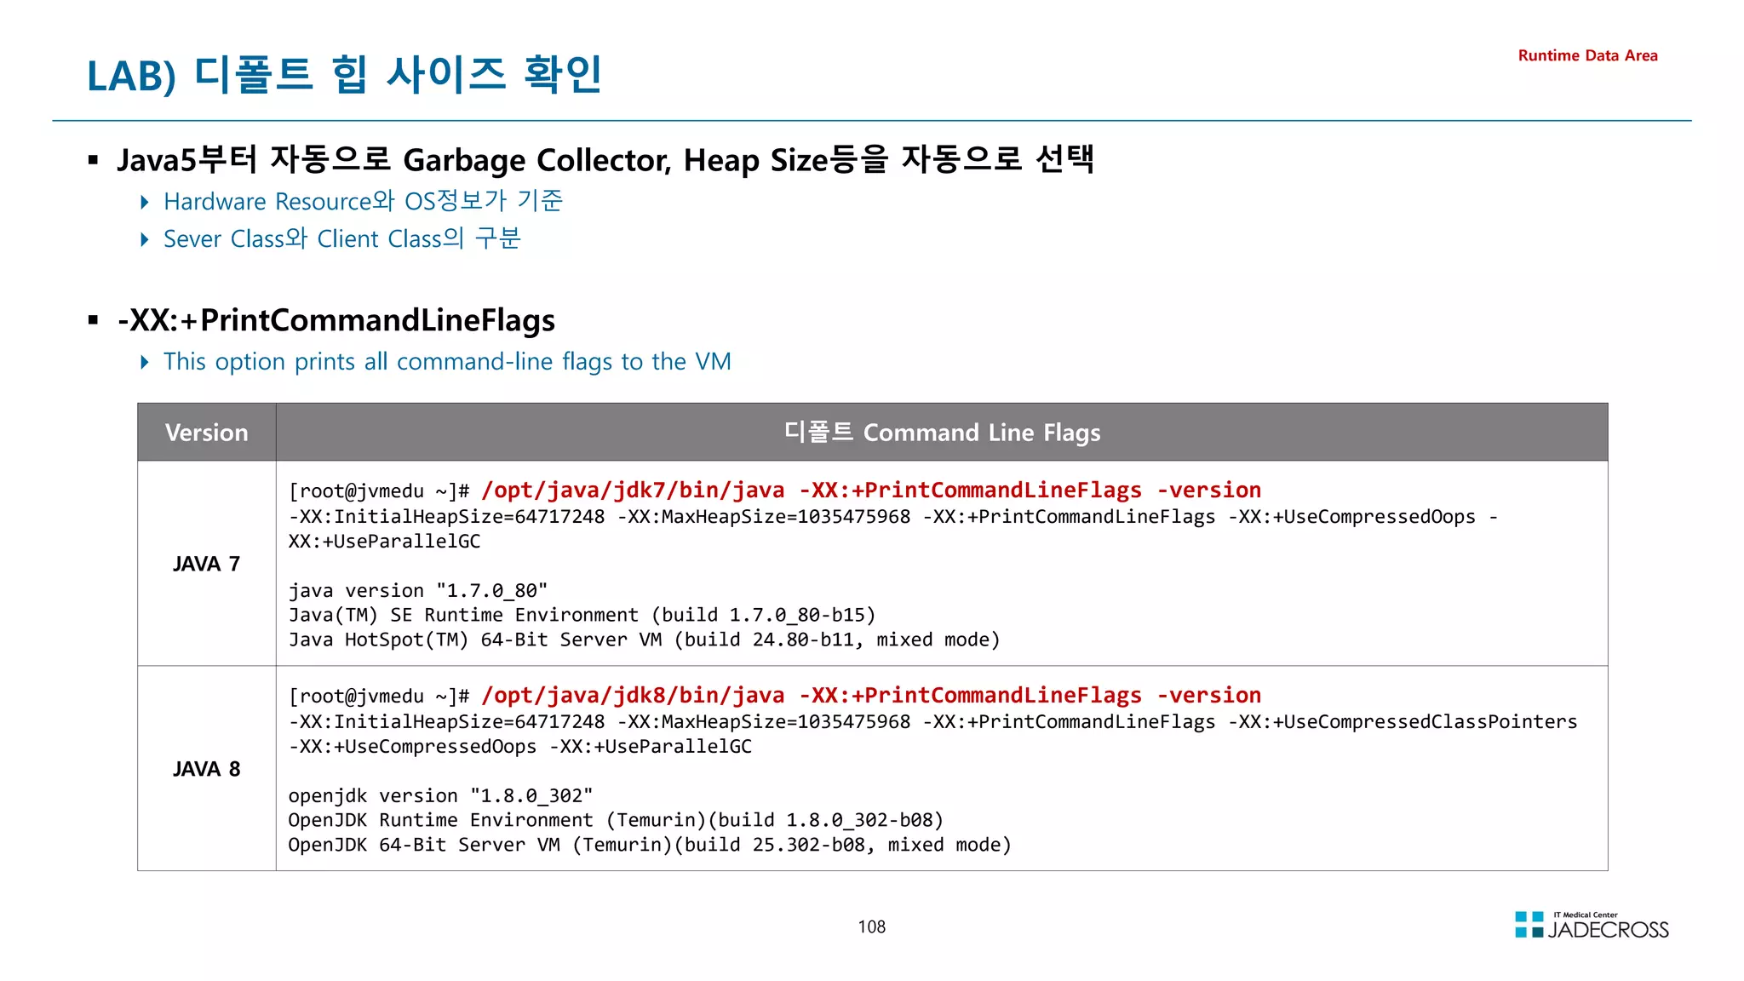This screenshot has height=981, width=1744.
Task: Click the JADECROSS logo
Action: [x=1592, y=926]
